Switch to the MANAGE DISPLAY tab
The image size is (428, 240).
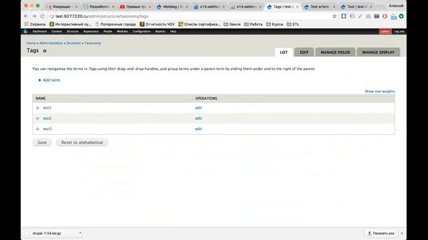click(x=379, y=52)
